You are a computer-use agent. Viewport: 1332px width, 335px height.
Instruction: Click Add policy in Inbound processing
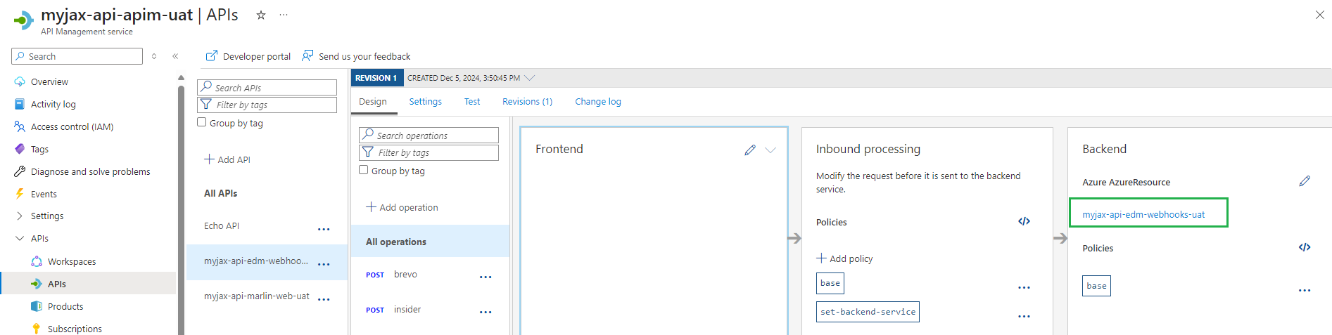tap(844, 258)
